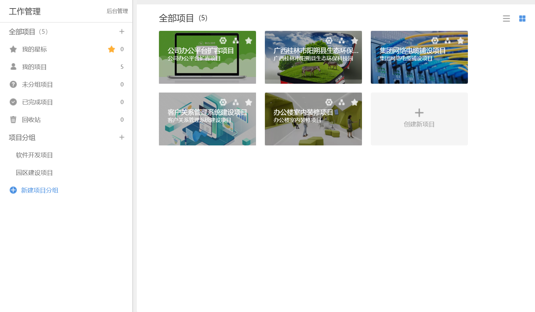
Task: Go to 后台管理
Action: pyautogui.click(x=117, y=11)
